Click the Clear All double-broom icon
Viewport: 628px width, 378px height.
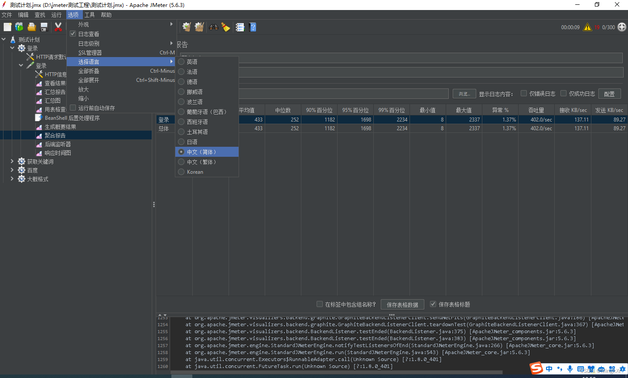pos(199,27)
